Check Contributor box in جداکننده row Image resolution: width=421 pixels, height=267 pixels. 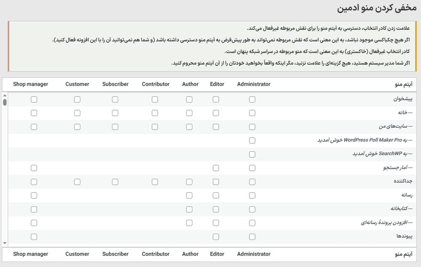tap(155, 182)
